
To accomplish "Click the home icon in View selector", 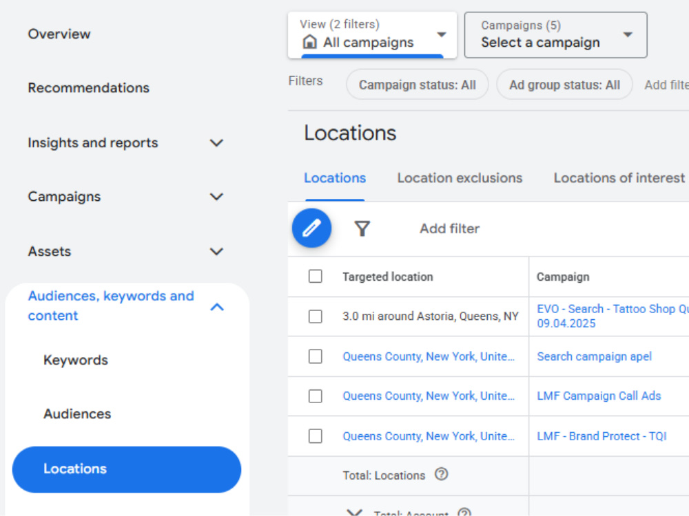I will 310,42.
